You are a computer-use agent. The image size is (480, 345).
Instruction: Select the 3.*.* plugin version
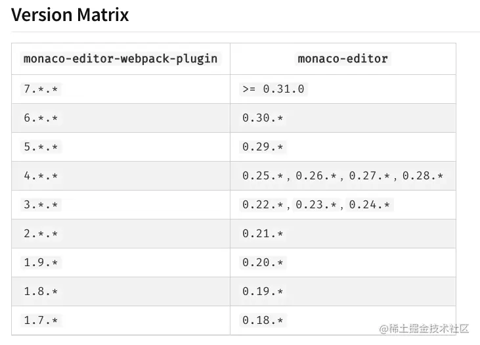tap(41, 204)
